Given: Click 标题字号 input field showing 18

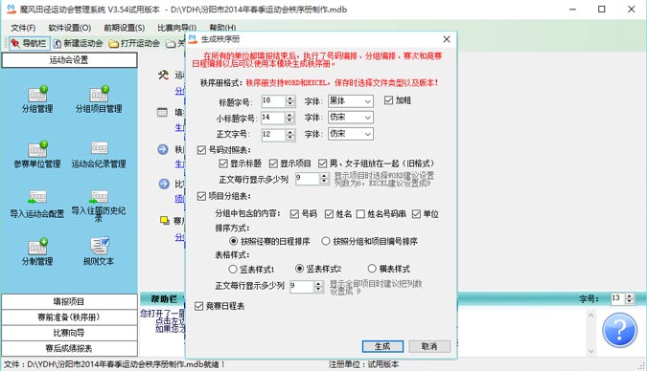Looking at the screenshot, I should tap(273, 101).
